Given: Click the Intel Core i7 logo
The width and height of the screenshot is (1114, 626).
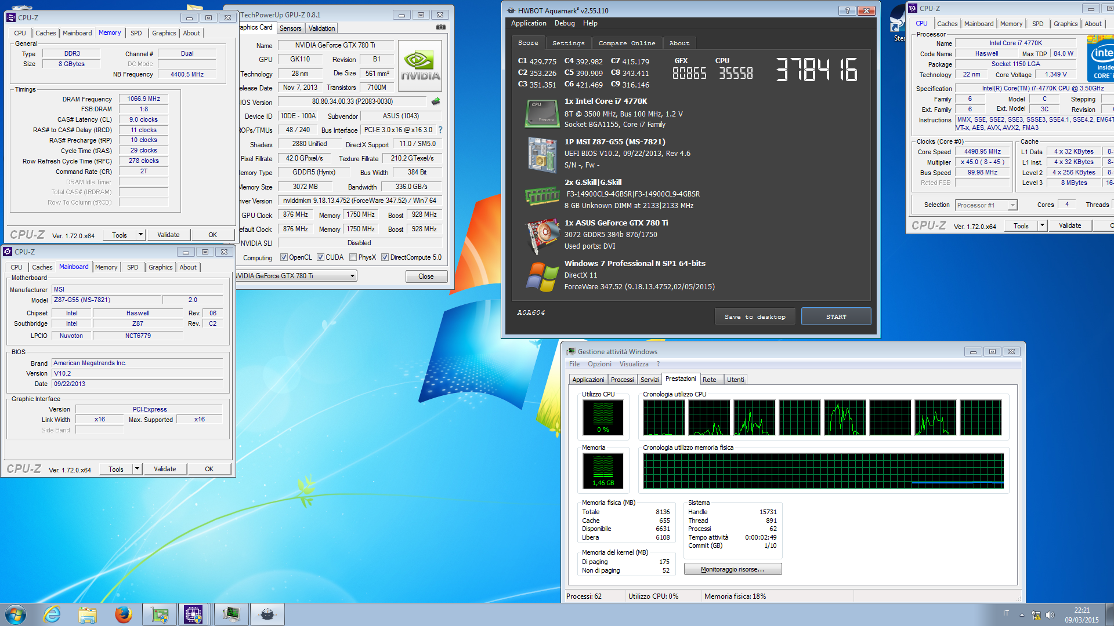Looking at the screenshot, I should pyautogui.click(x=1101, y=60).
